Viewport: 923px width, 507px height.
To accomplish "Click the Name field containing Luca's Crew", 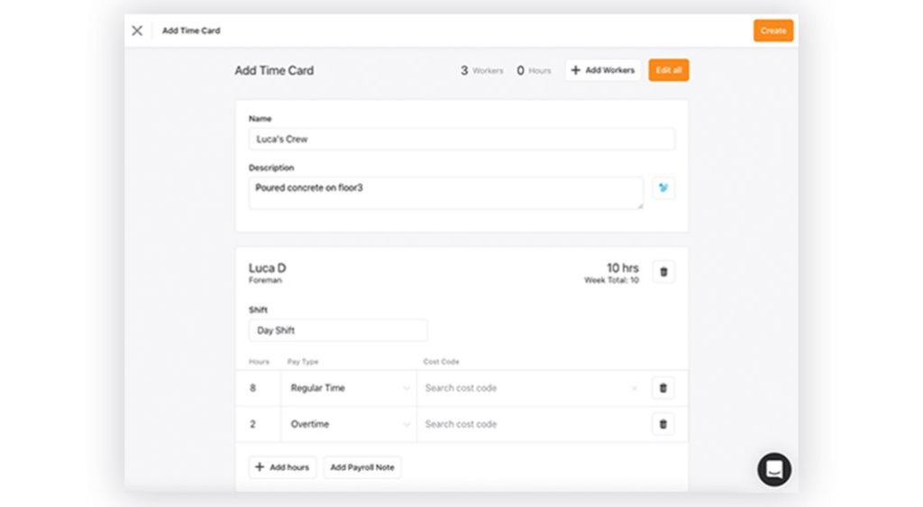I will (x=461, y=139).
